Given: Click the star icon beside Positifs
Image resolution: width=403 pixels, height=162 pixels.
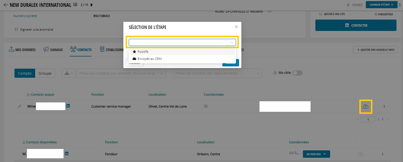Looking at the screenshot, I should coord(134,52).
